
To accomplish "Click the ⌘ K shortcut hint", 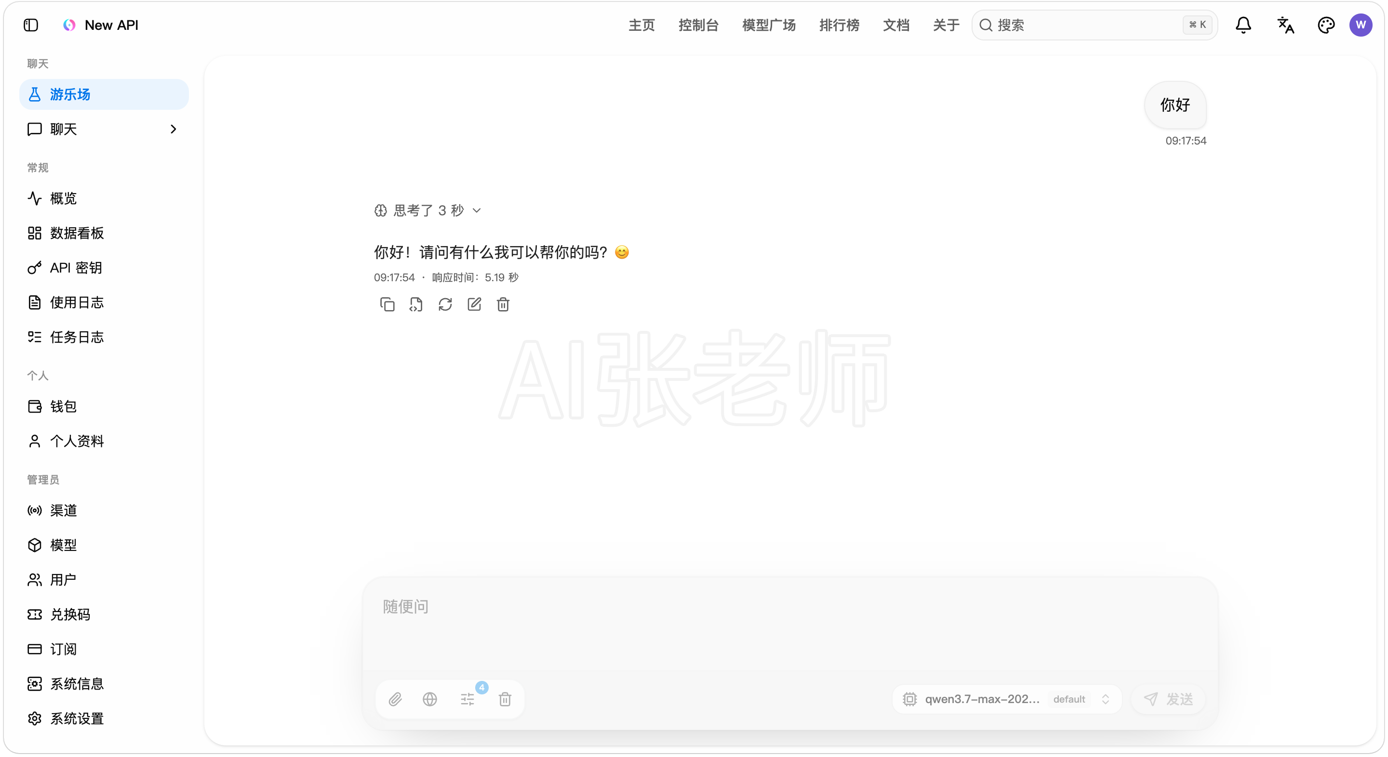I will (x=1197, y=25).
